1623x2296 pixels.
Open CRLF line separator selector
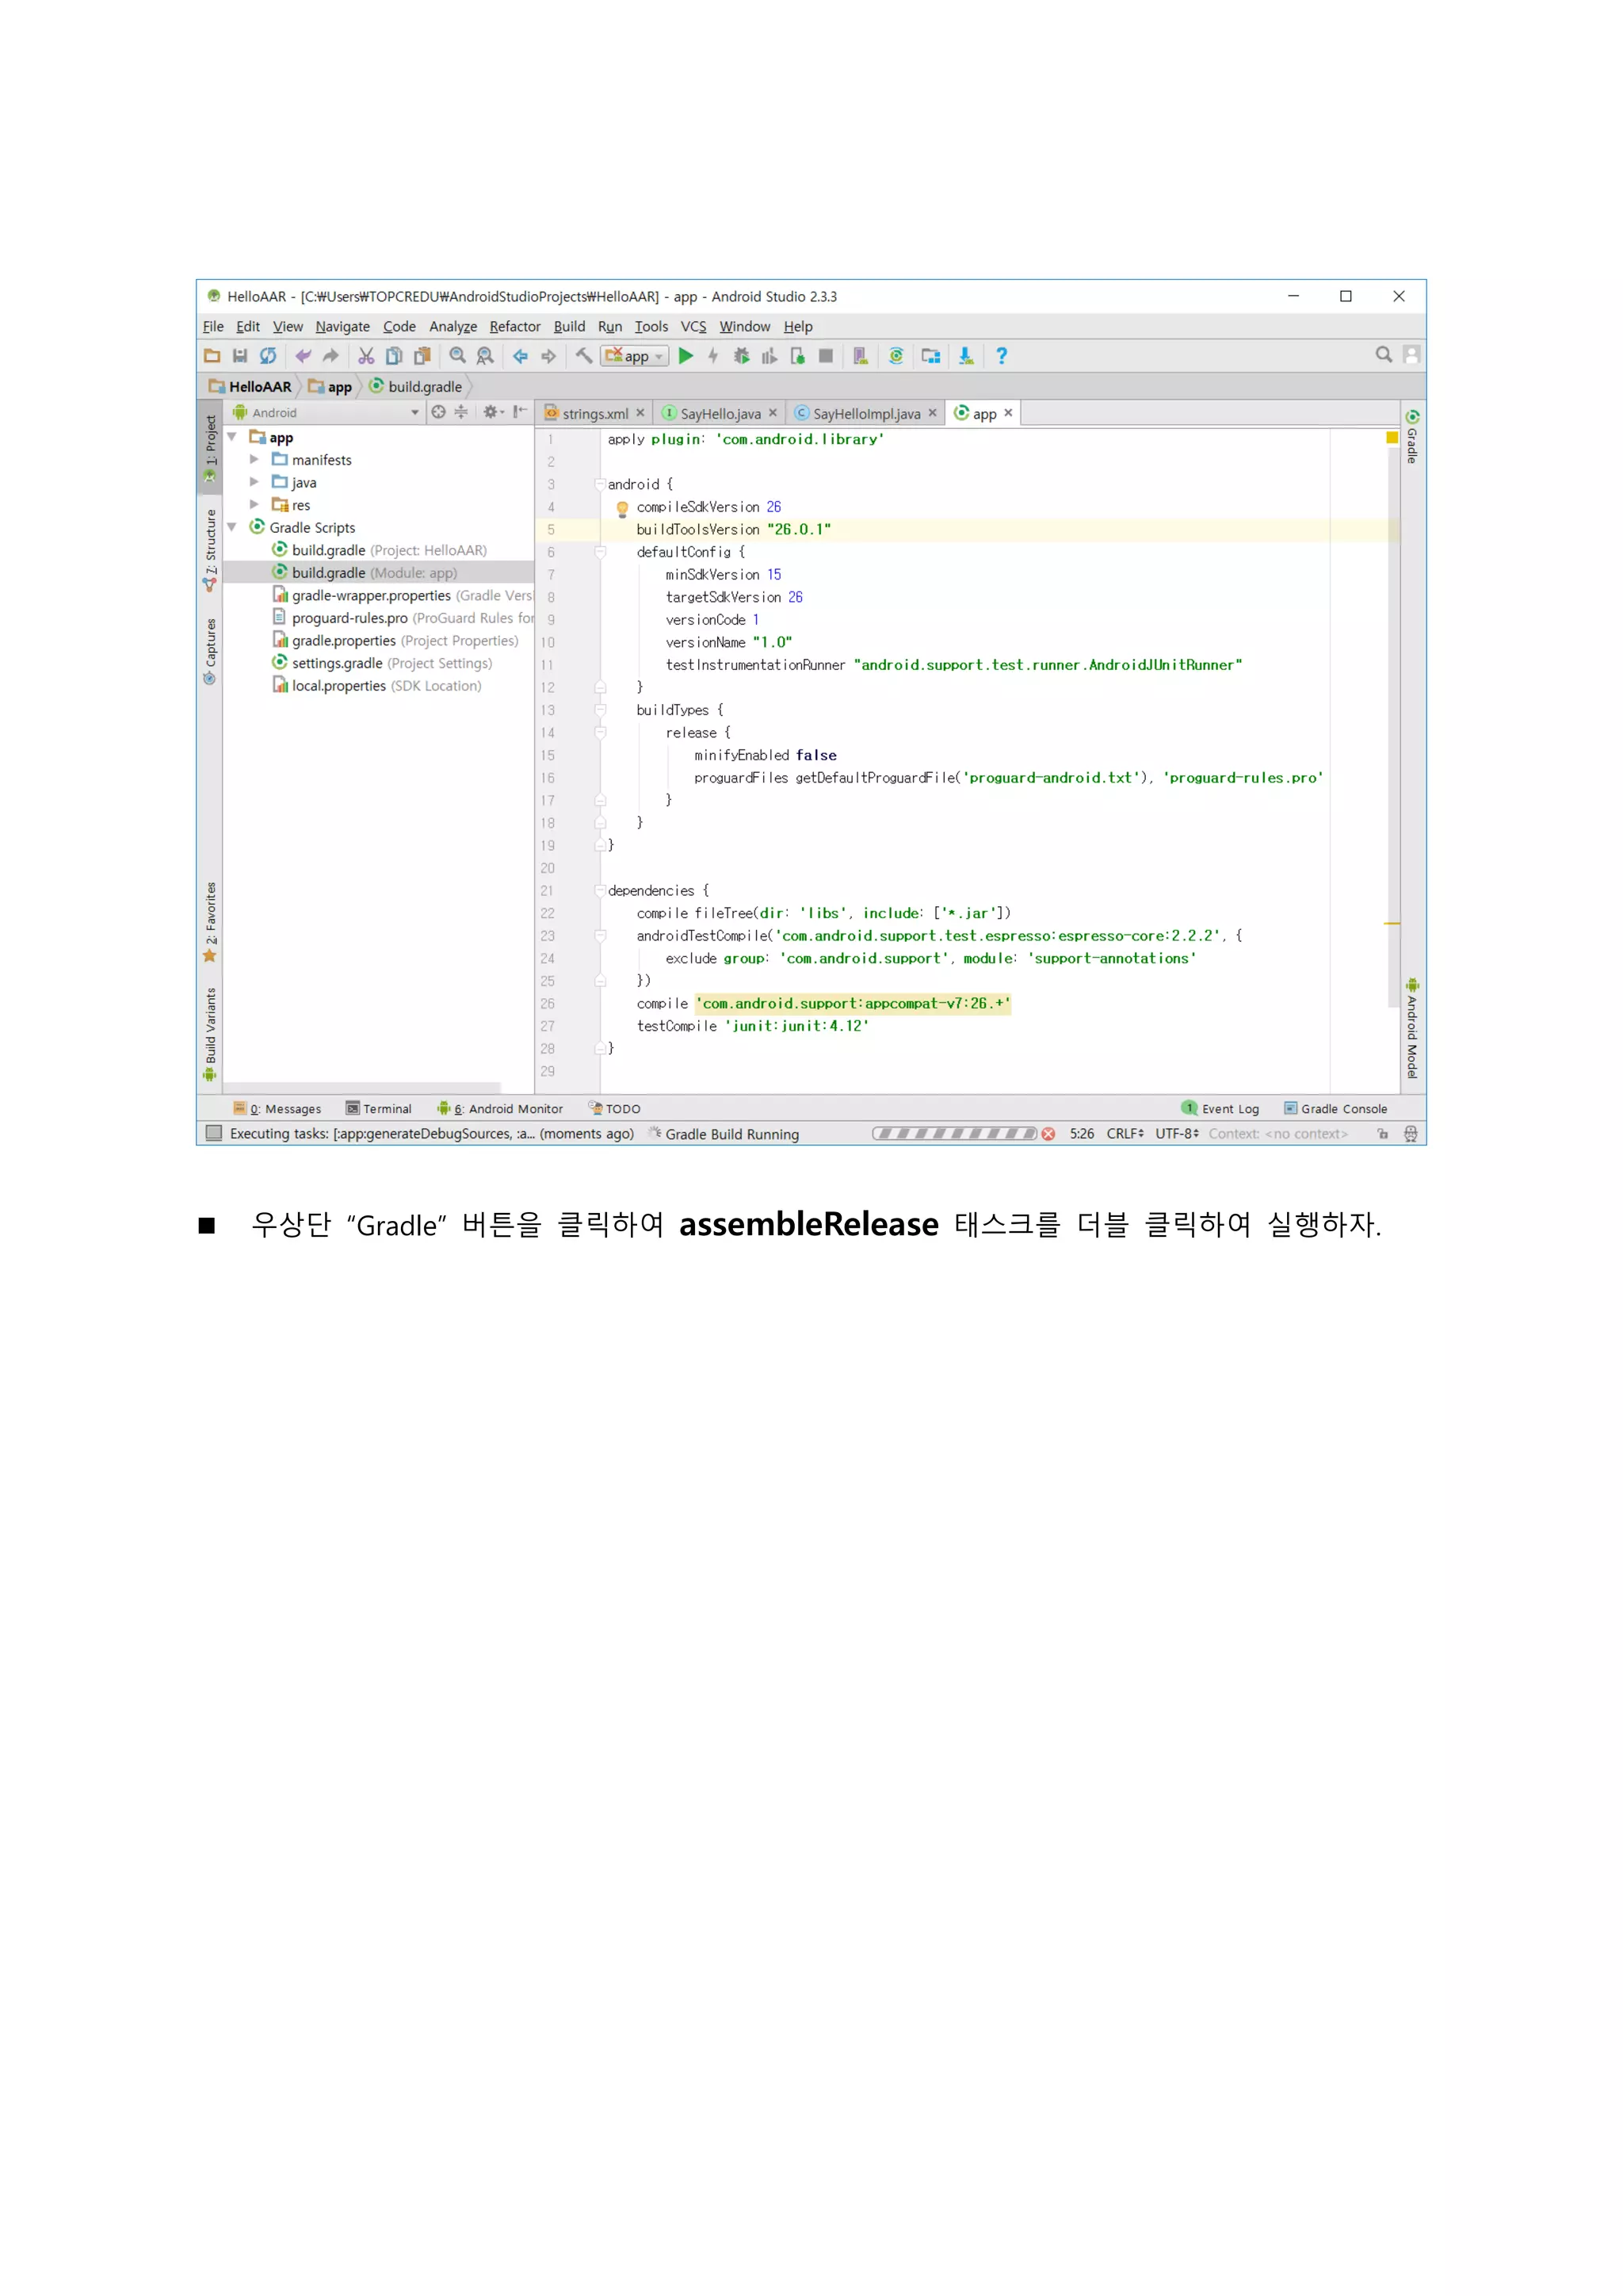(x=1125, y=1134)
